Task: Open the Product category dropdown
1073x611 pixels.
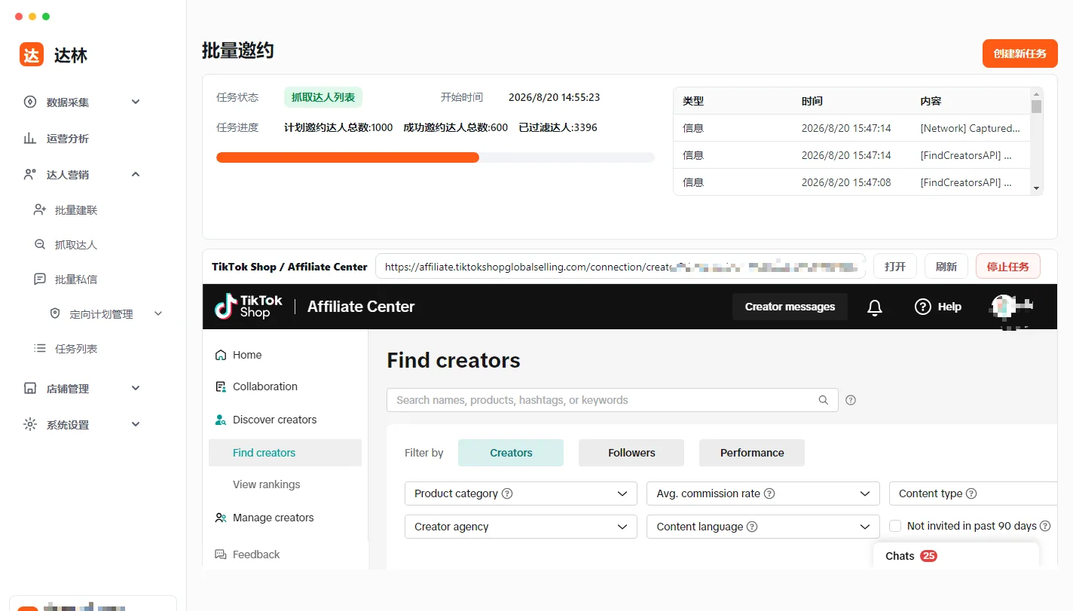Action: [521, 493]
